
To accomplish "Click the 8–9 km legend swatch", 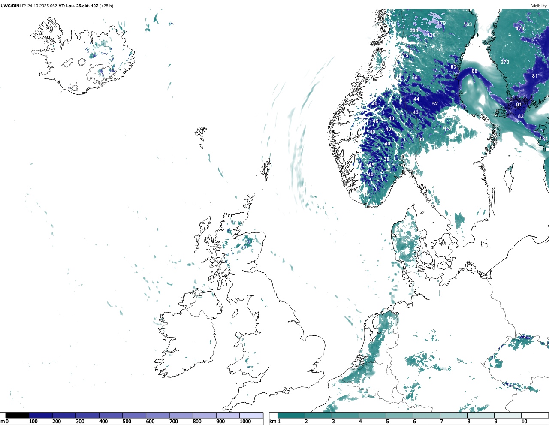I will pyautogui.click(x=481, y=415).
